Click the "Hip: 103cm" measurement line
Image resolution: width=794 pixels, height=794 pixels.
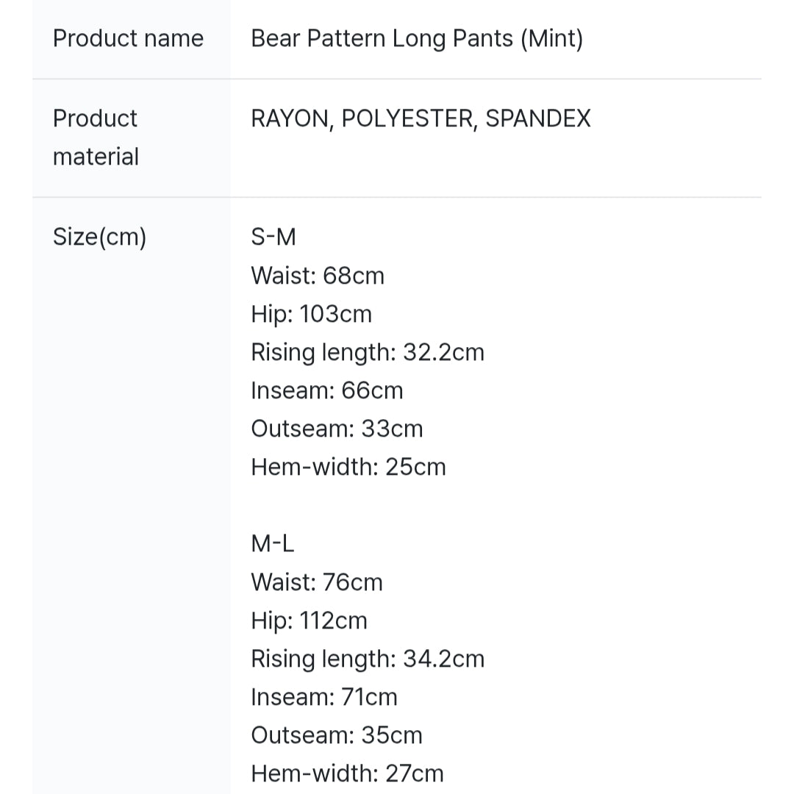[x=311, y=314]
